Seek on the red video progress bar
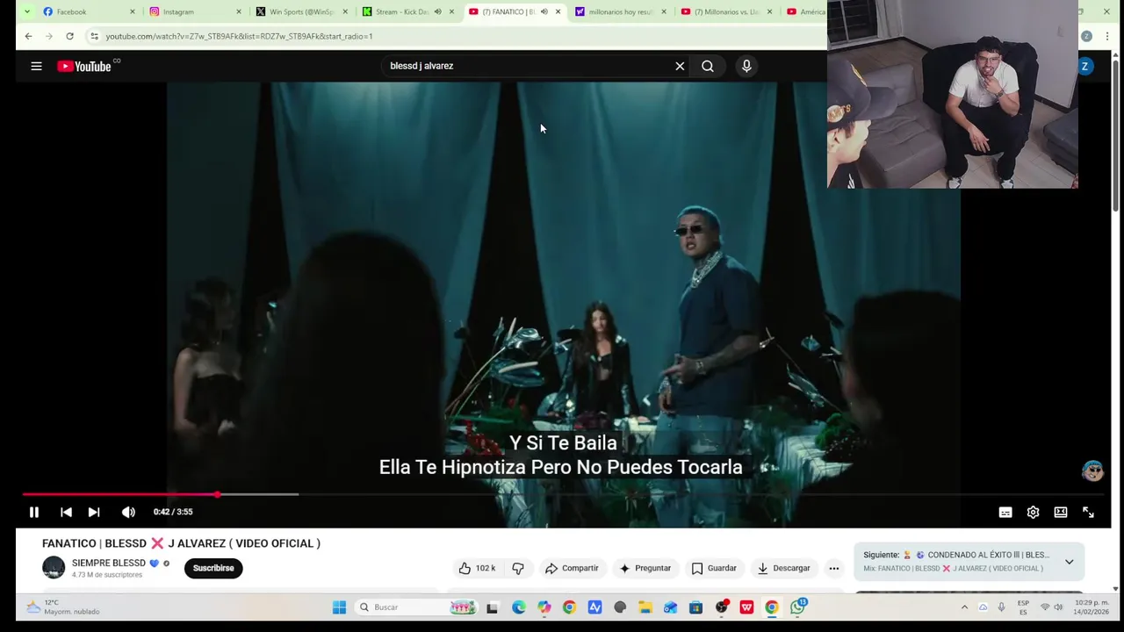 tap(562, 495)
